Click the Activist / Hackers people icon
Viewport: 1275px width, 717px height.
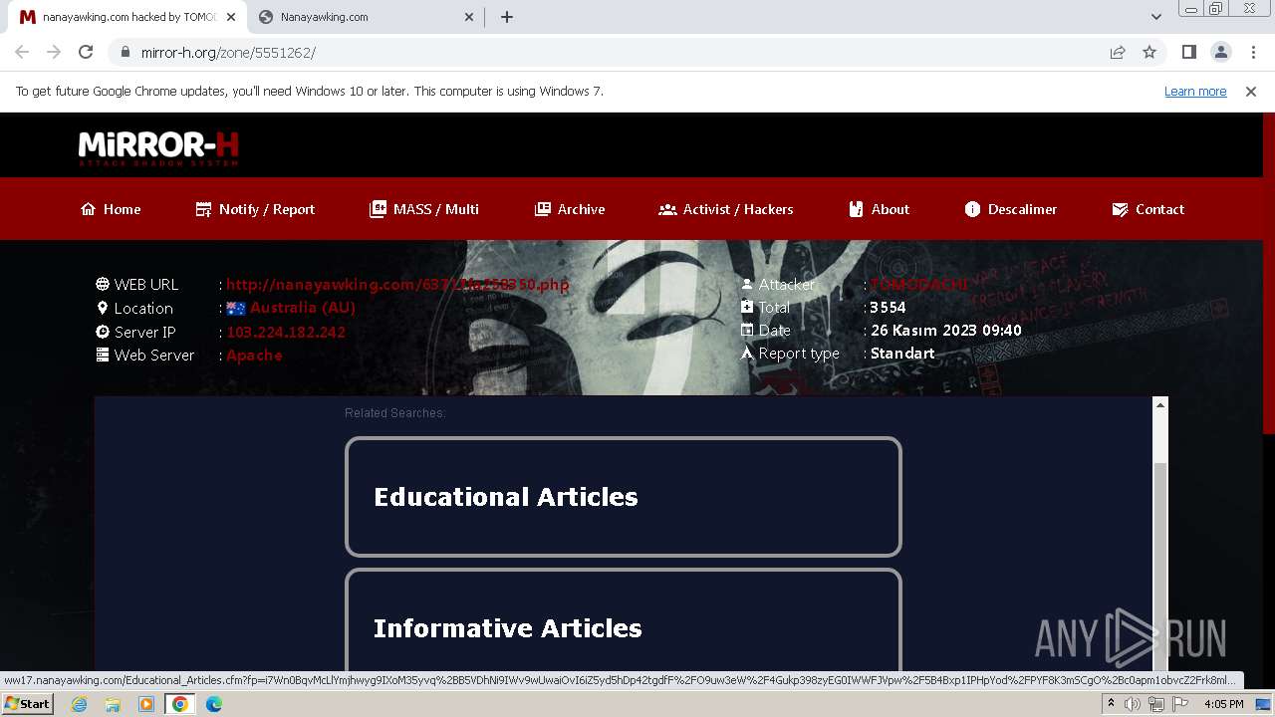click(667, 209)
